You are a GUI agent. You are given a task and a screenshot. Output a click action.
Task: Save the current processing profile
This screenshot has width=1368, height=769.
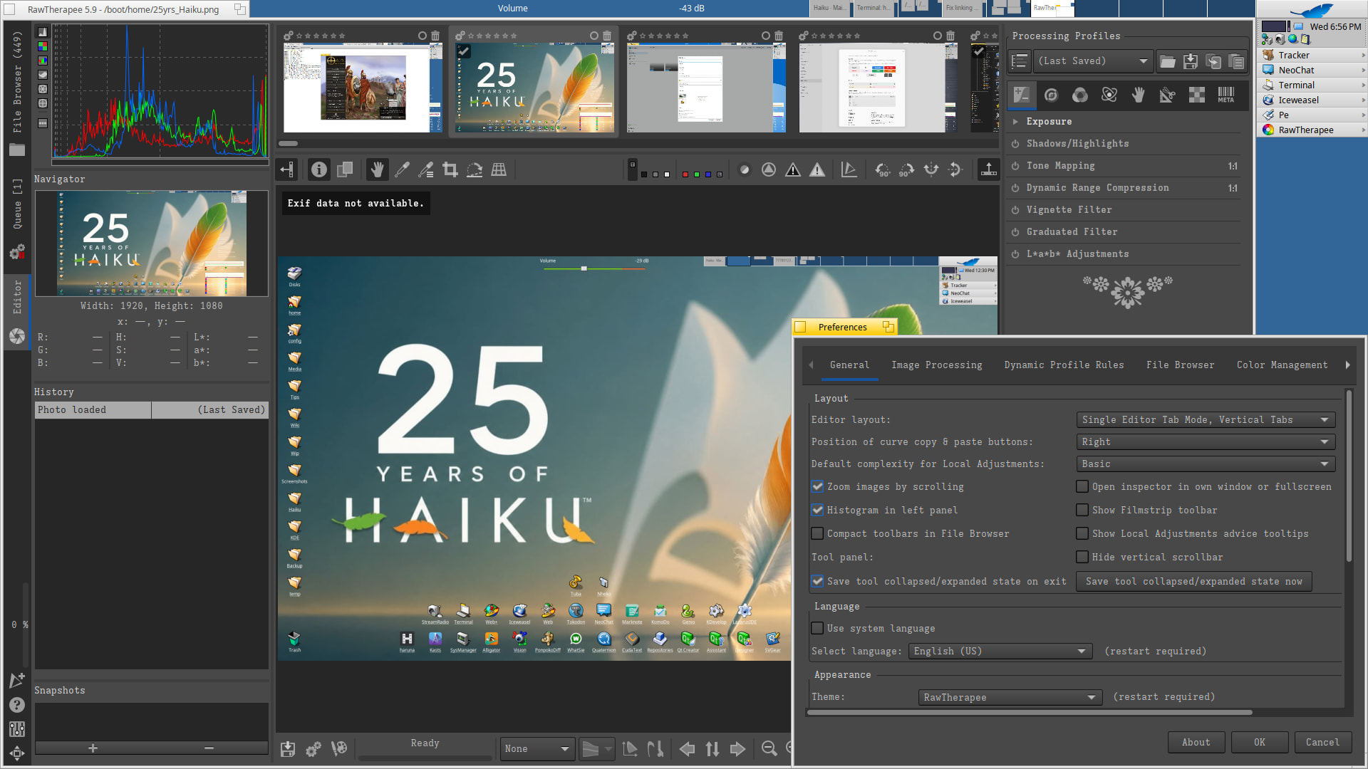pyautogui.click(x=1190, y=62)
